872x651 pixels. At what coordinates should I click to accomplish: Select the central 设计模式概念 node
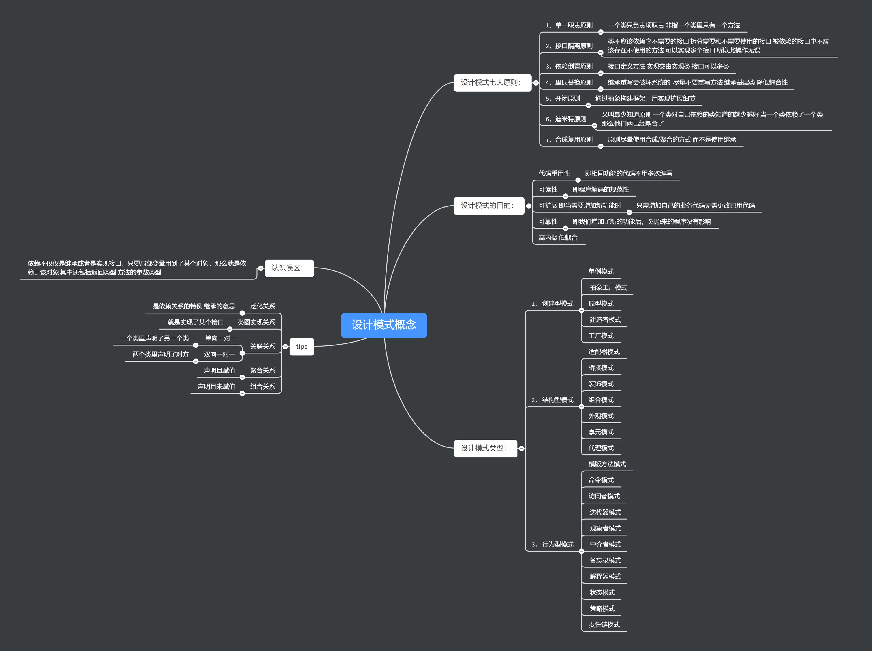coord(384,325)
